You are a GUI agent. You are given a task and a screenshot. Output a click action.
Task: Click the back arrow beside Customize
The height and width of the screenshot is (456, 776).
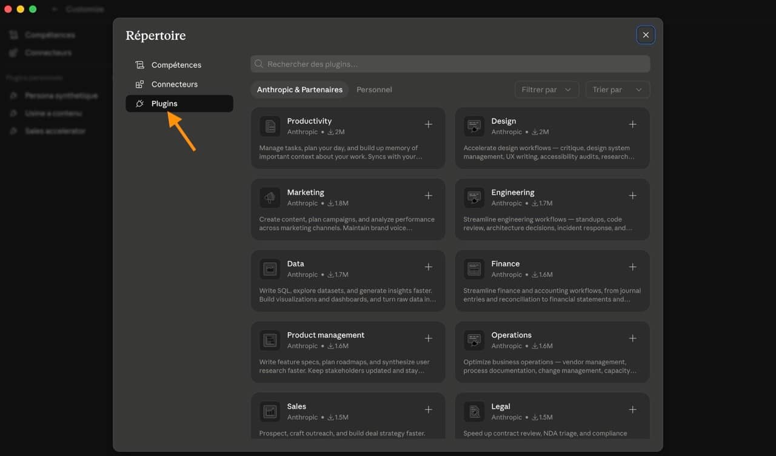click(55, 9)
